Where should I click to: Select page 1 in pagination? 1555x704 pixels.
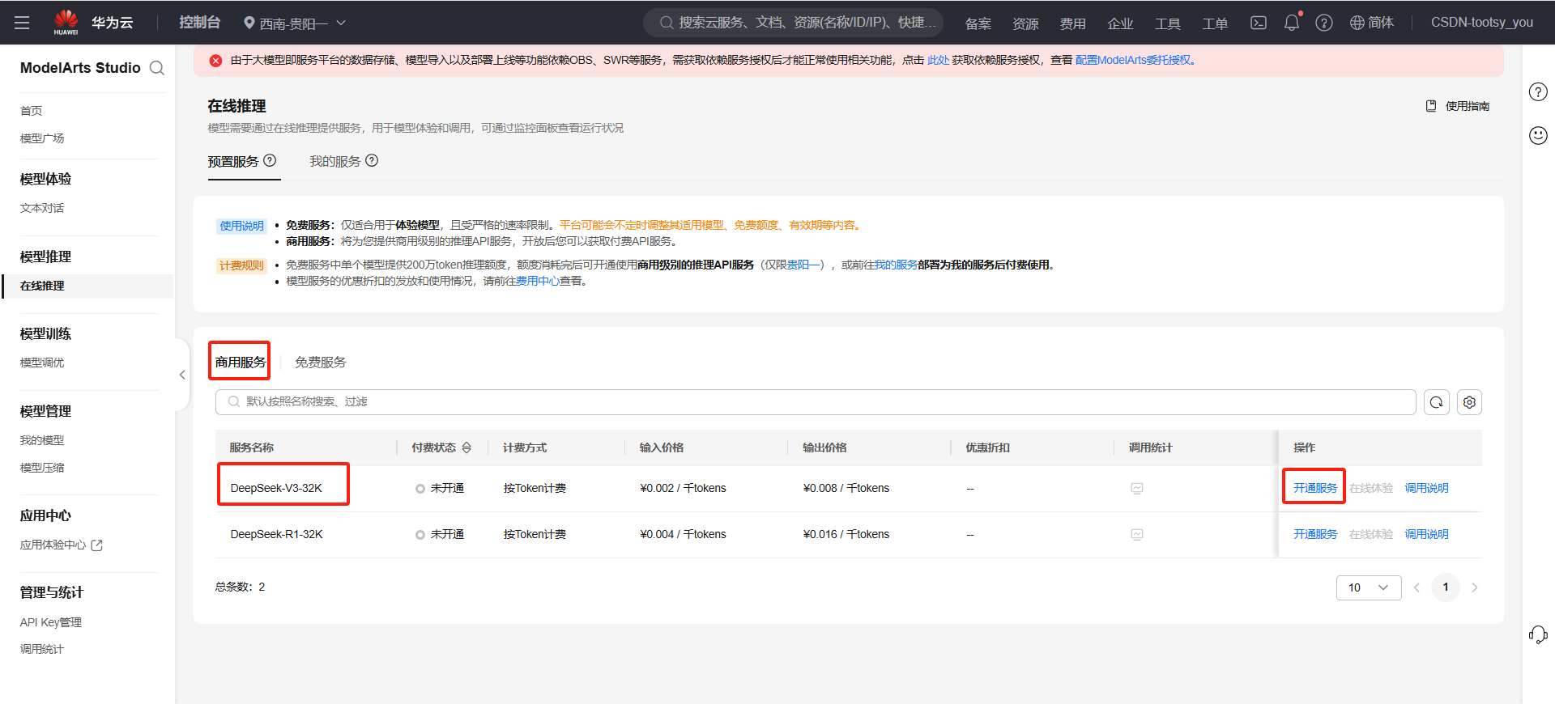[x=1446, y=587]
